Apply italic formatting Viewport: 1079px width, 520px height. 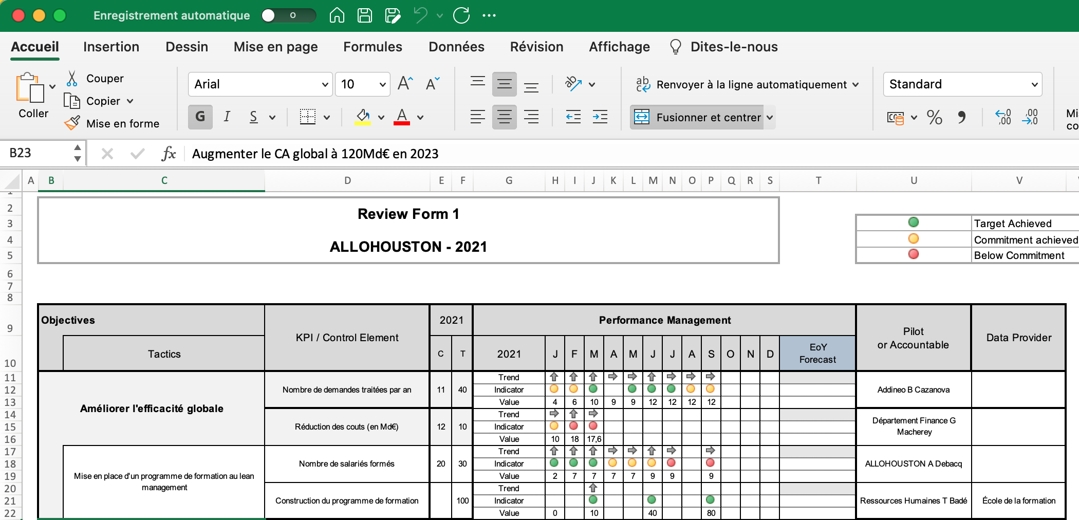227,117
